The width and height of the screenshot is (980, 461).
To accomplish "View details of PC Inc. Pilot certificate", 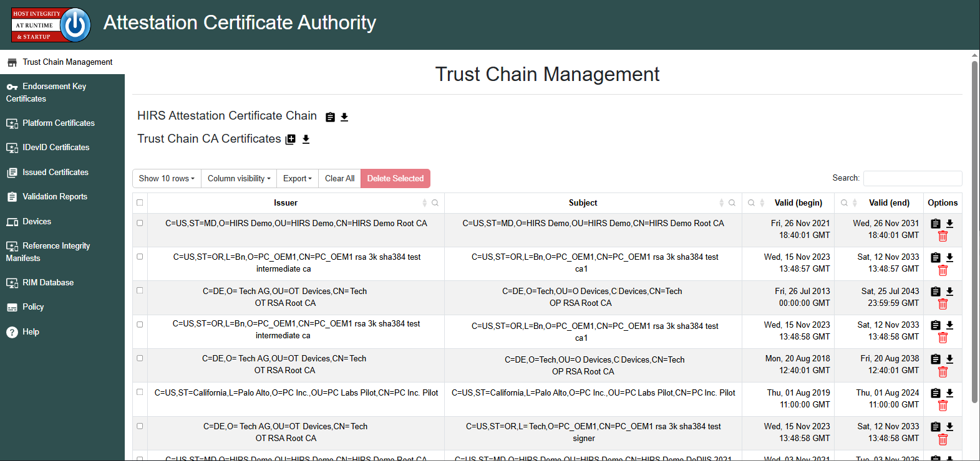I will [x=936, y=393].
